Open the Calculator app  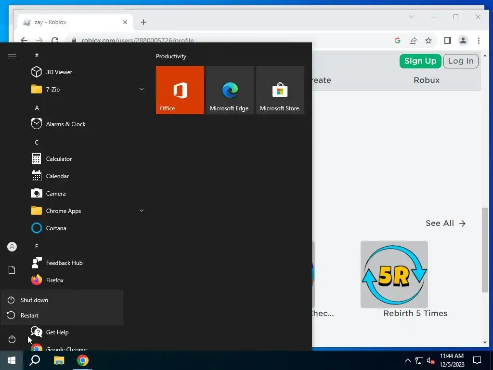pyautogui.click(x=52, y=159)
